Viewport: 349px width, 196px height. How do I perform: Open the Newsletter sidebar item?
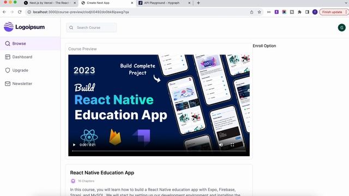30,83
